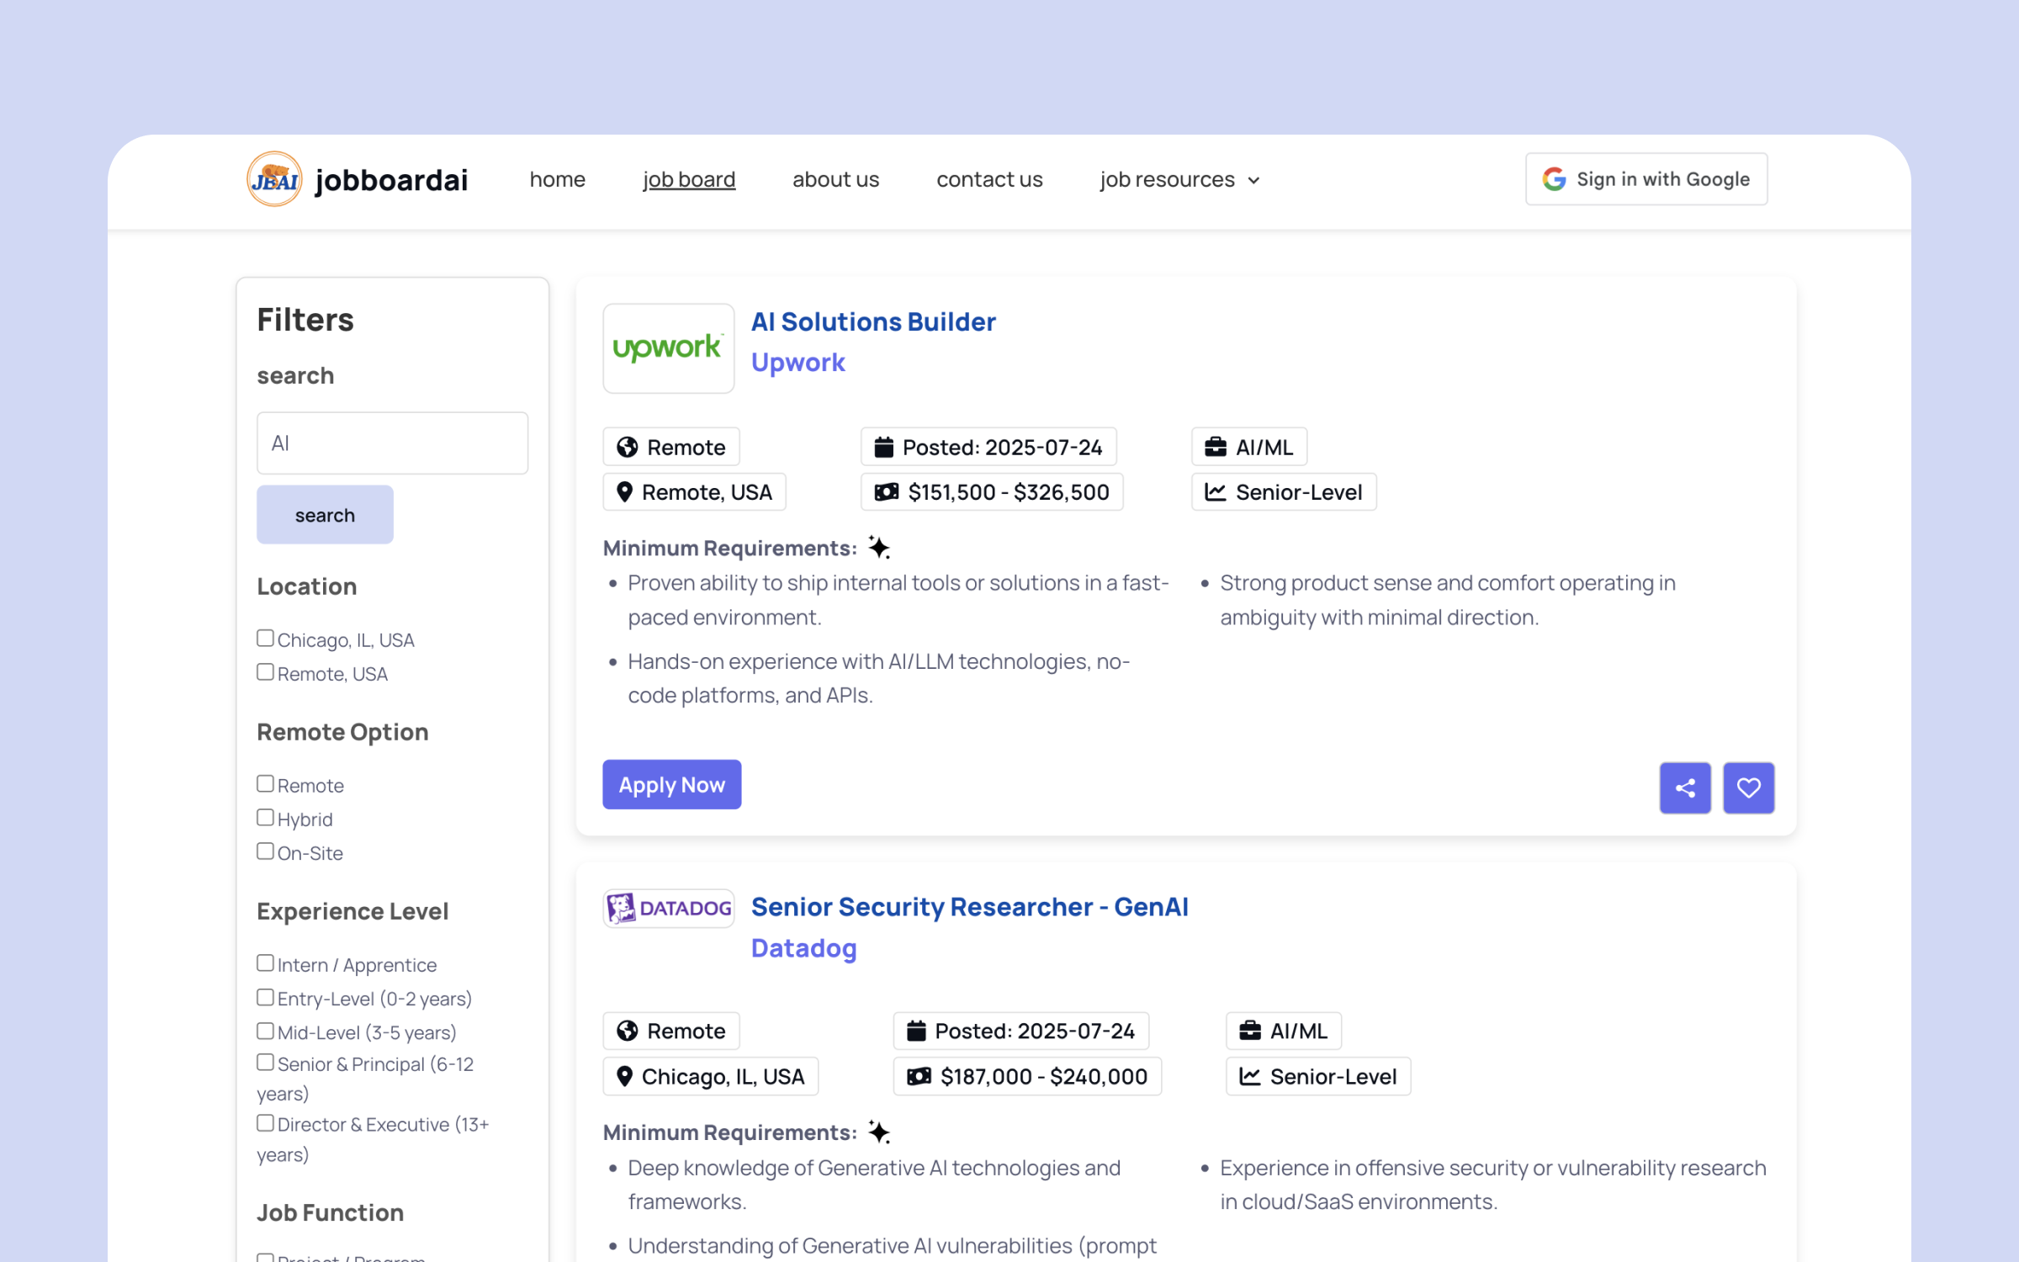Click calendar icon in Upwork posted date
This screenshot has width=2019, height=1262.
pyautogui.click(x=883, y=447)
